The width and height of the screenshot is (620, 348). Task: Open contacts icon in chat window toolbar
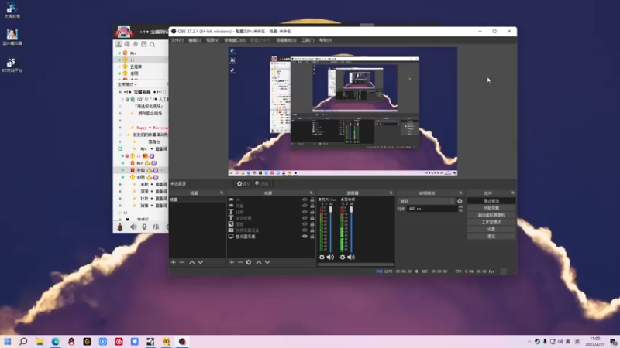click(119, 44)
